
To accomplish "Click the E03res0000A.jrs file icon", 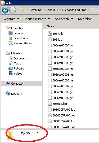I will click(50, 45).
